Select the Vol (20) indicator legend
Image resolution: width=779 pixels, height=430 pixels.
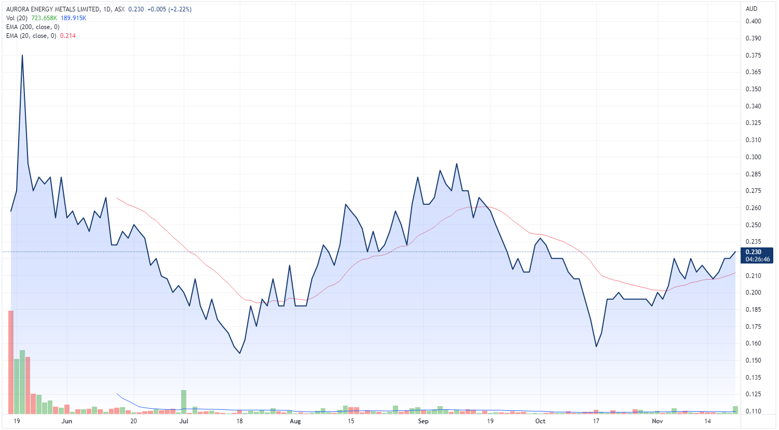tap(18, 18)
